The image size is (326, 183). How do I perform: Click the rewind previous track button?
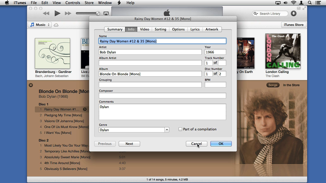click(46, 13)
